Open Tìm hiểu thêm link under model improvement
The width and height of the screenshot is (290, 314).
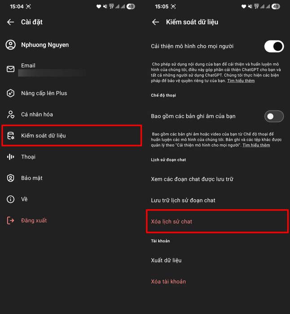(241, 81)
